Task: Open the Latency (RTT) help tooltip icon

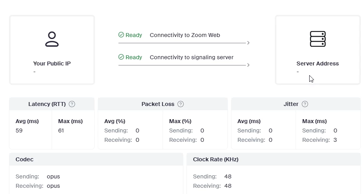Action: click(x=72, y=104)
